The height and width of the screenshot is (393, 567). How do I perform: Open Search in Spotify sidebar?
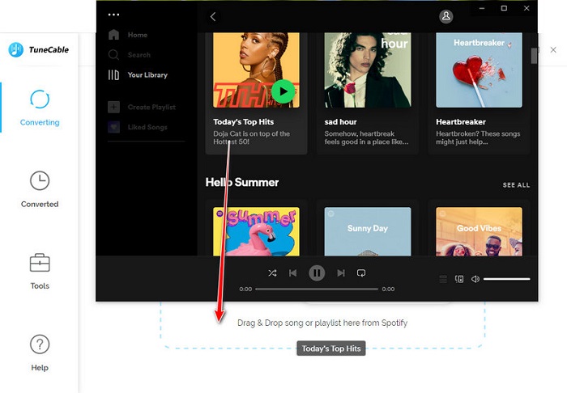coord(139,55)
